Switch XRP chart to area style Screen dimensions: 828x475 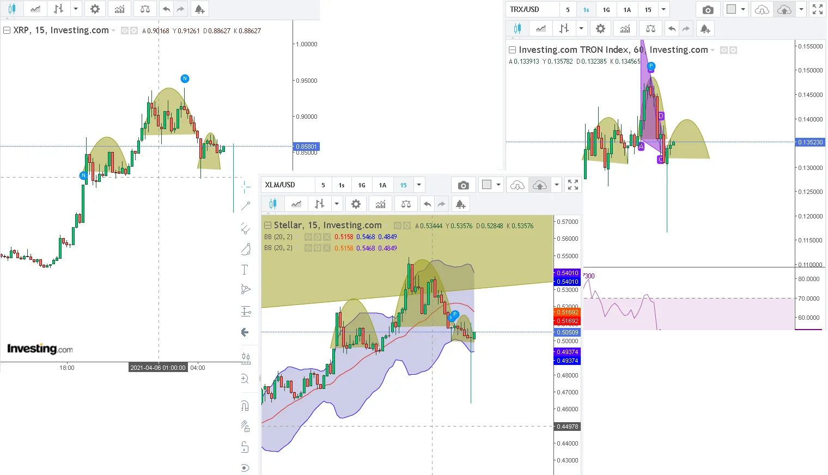[x=35, y=9]
